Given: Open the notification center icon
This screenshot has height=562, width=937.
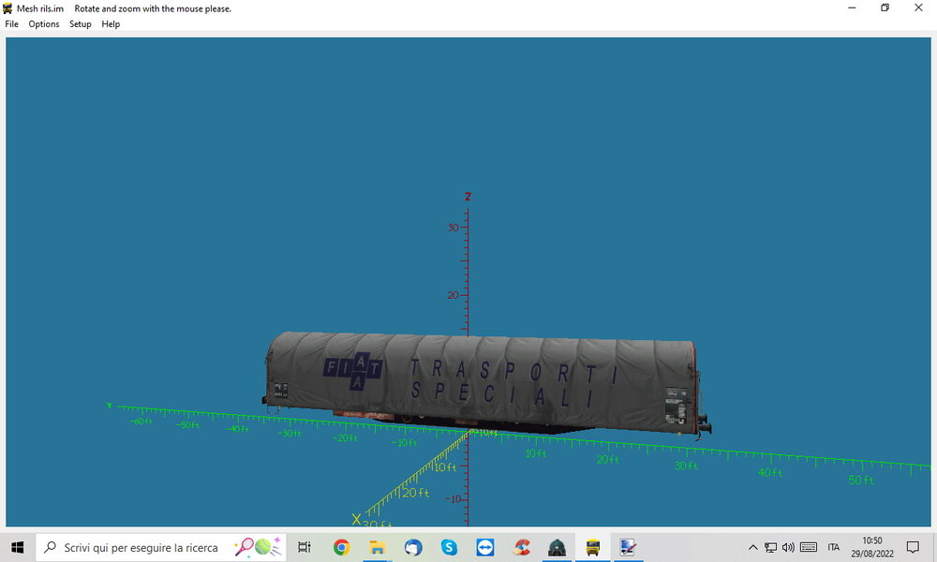Looking at the screenshot, I should pyautogui.click(x=913, y=547).
